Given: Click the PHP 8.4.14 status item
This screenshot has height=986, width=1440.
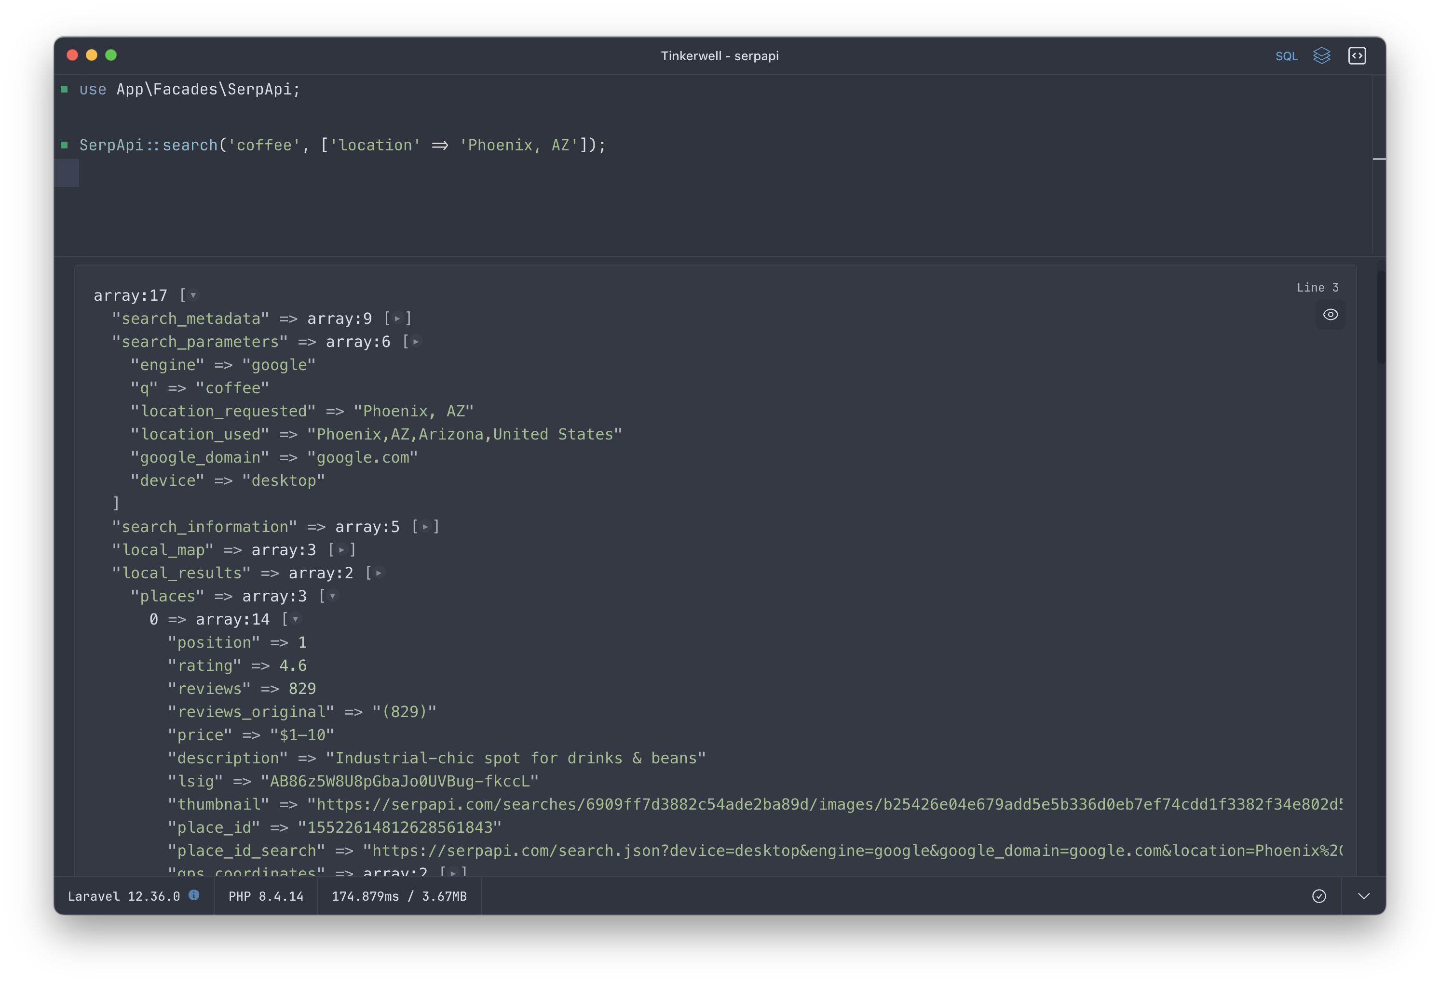Looking at the screenshot, I should tap(266, 896).
